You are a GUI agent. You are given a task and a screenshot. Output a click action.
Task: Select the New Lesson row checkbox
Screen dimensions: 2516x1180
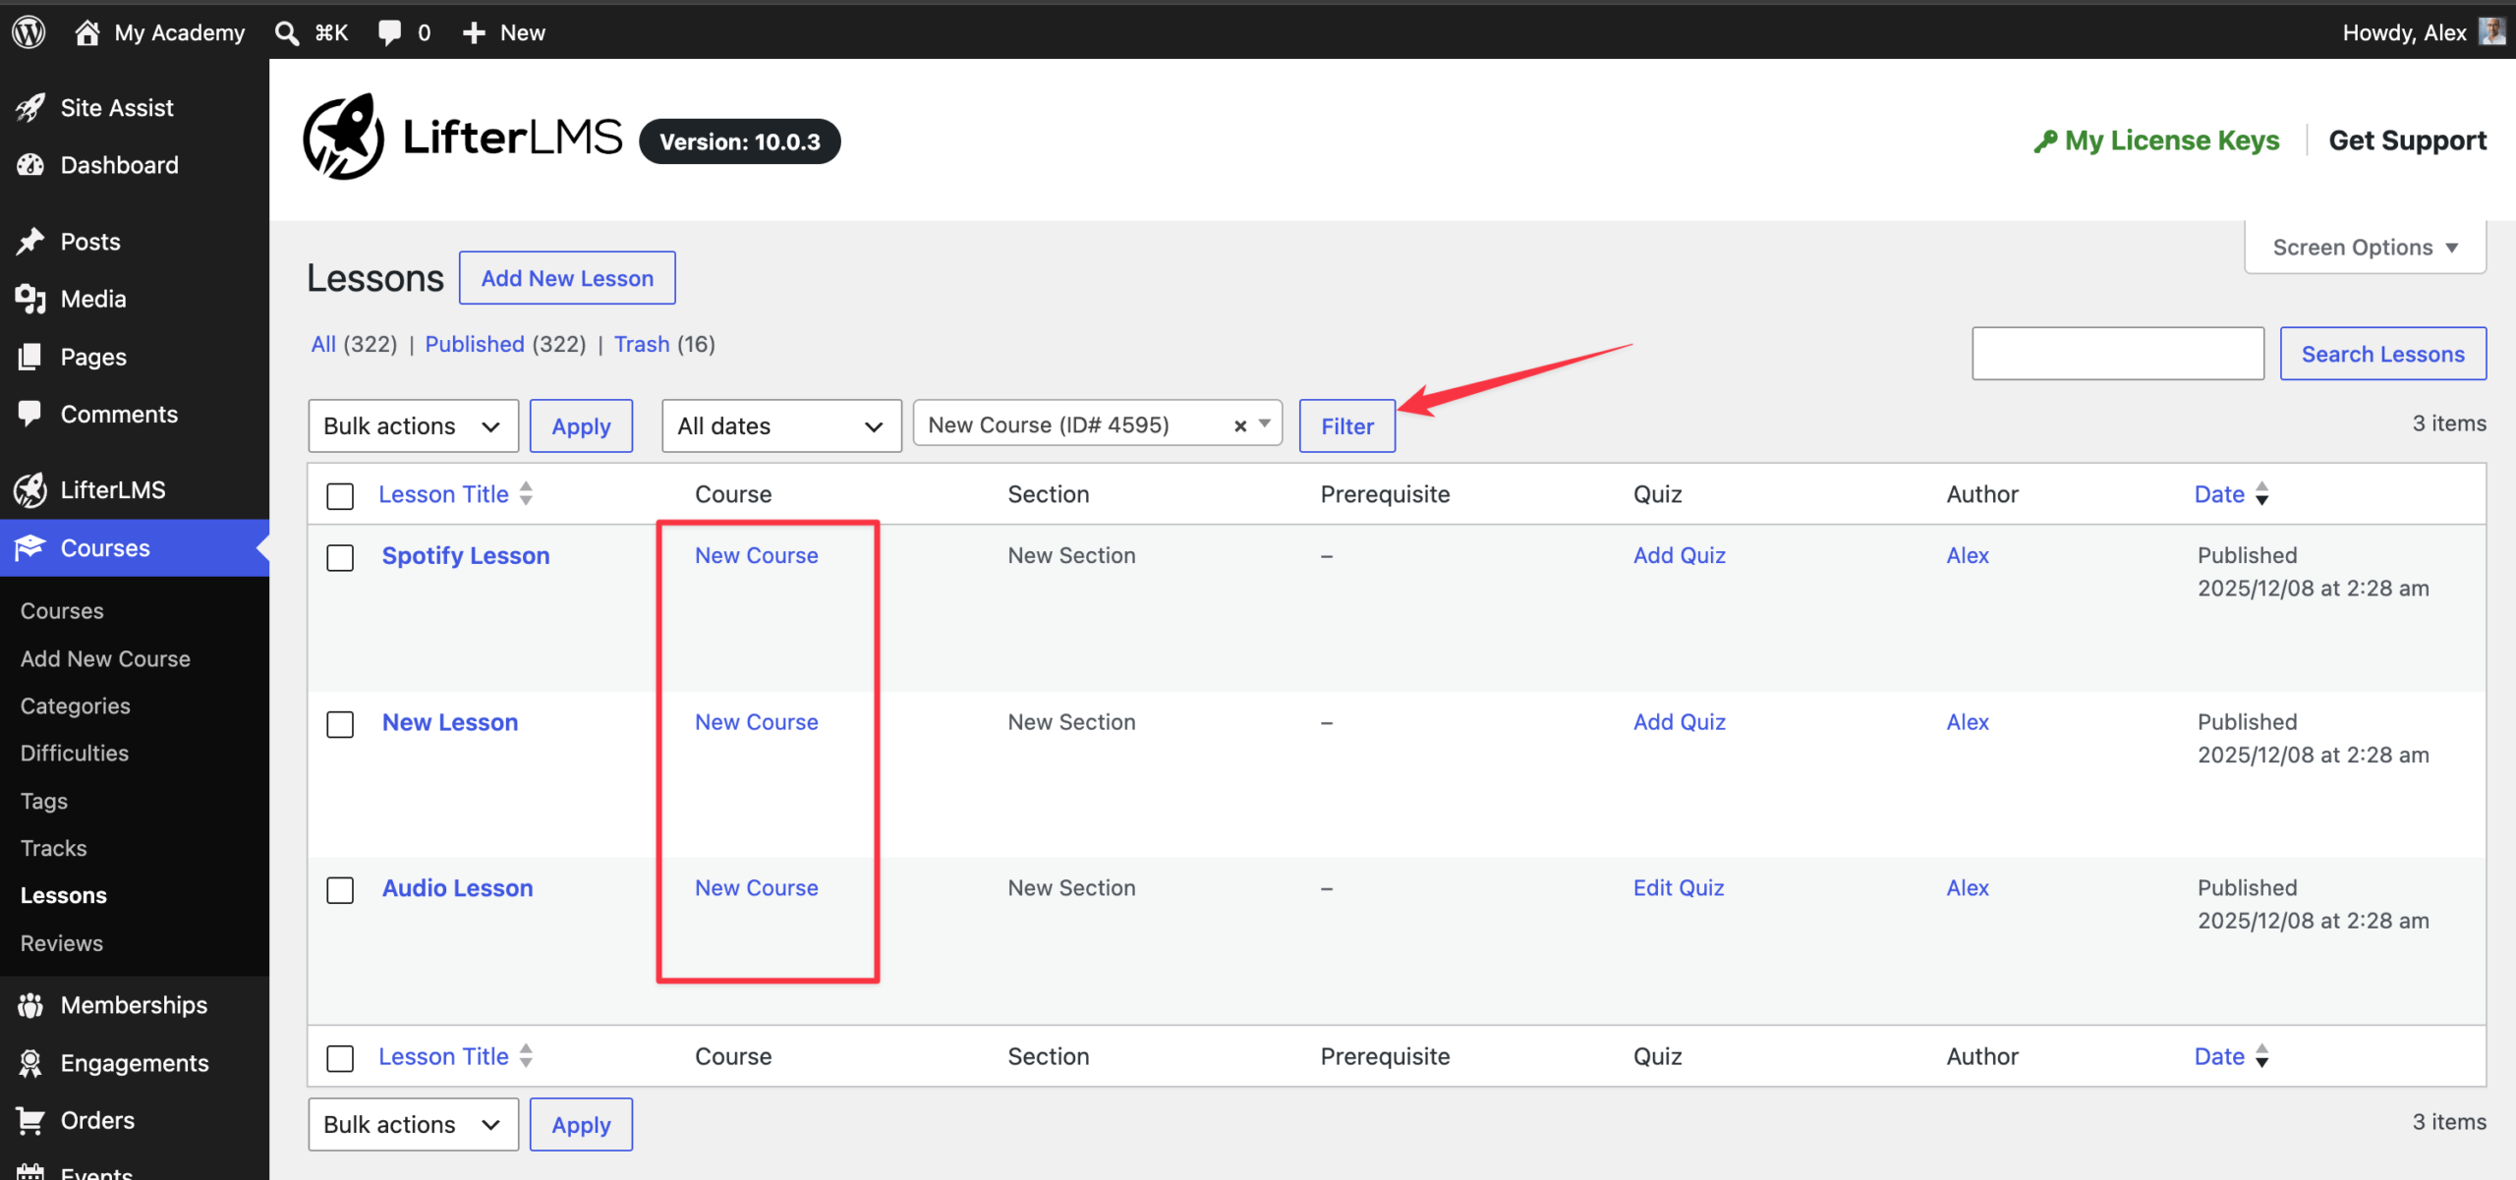click(340, 725)
